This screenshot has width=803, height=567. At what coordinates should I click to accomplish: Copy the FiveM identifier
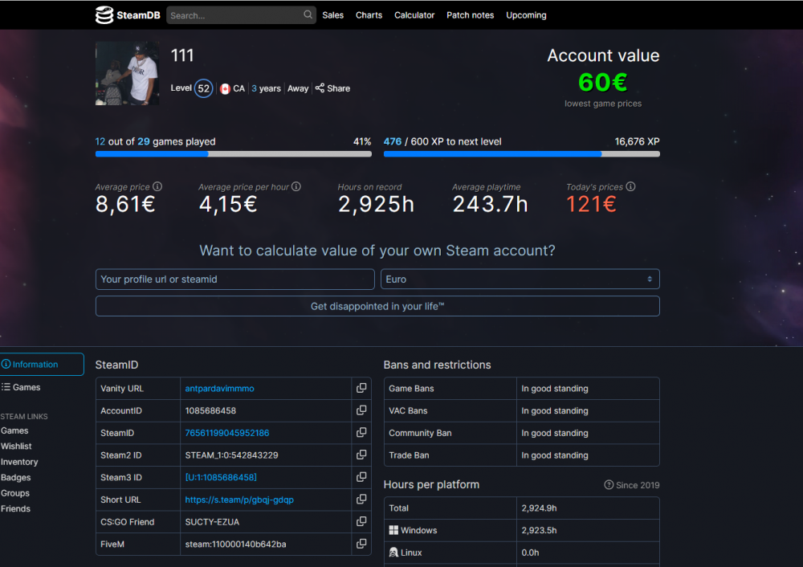click(361, 544)
